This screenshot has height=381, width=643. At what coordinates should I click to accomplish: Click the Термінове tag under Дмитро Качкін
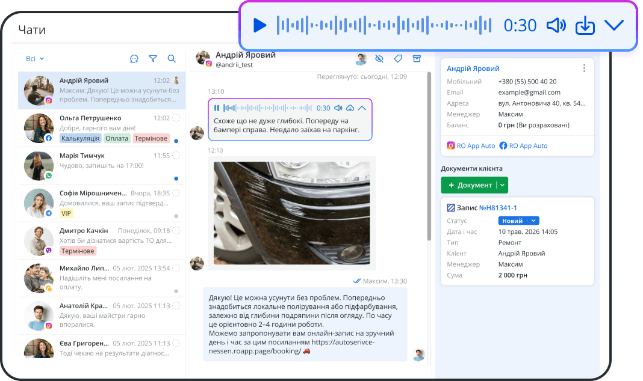pyautogui.click(x=78, y=251)
